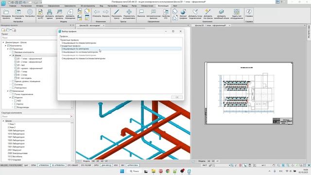Click the upper puzzle-piece icon in Компонент group

pyautogui.click(x=175, y=11)
